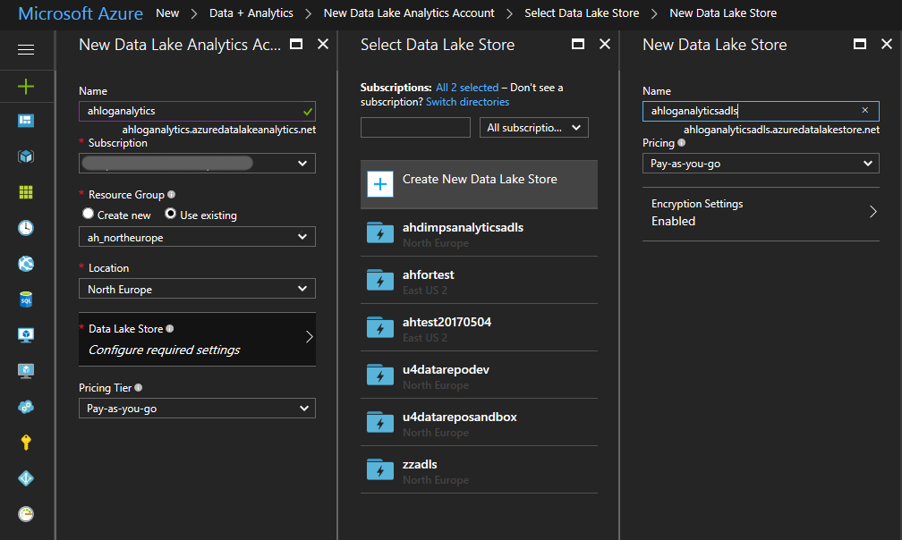Screen dimensions: 902x540
Task: Select the Create new radio button
Action: coord(88,214)
